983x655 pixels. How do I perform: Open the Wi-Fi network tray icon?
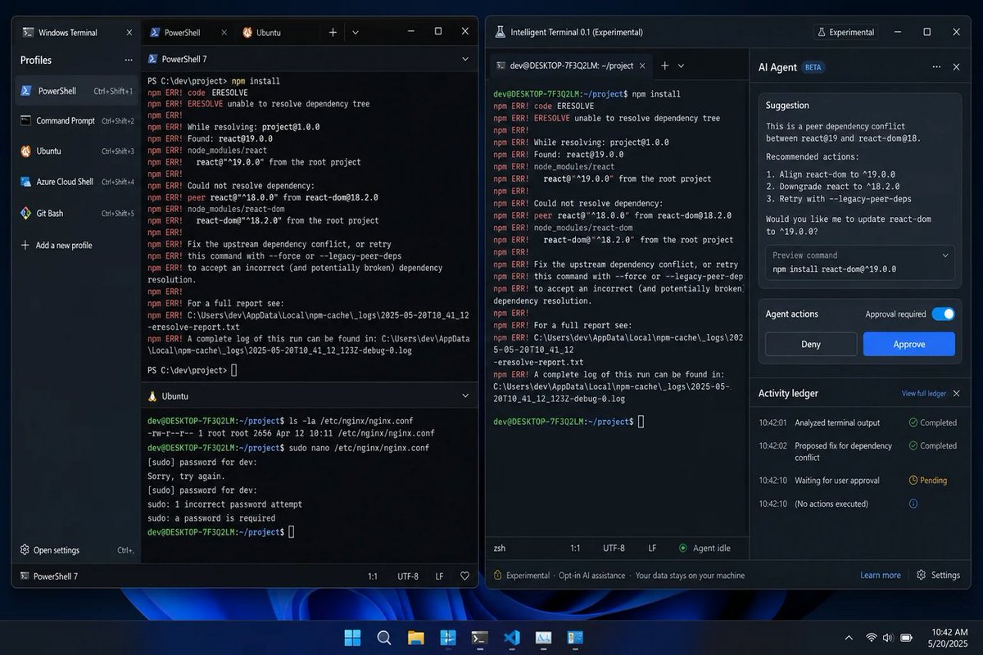pos(871,637)
